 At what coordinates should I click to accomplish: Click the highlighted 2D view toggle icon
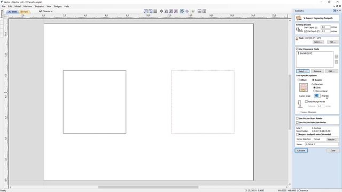pos(182,11)
